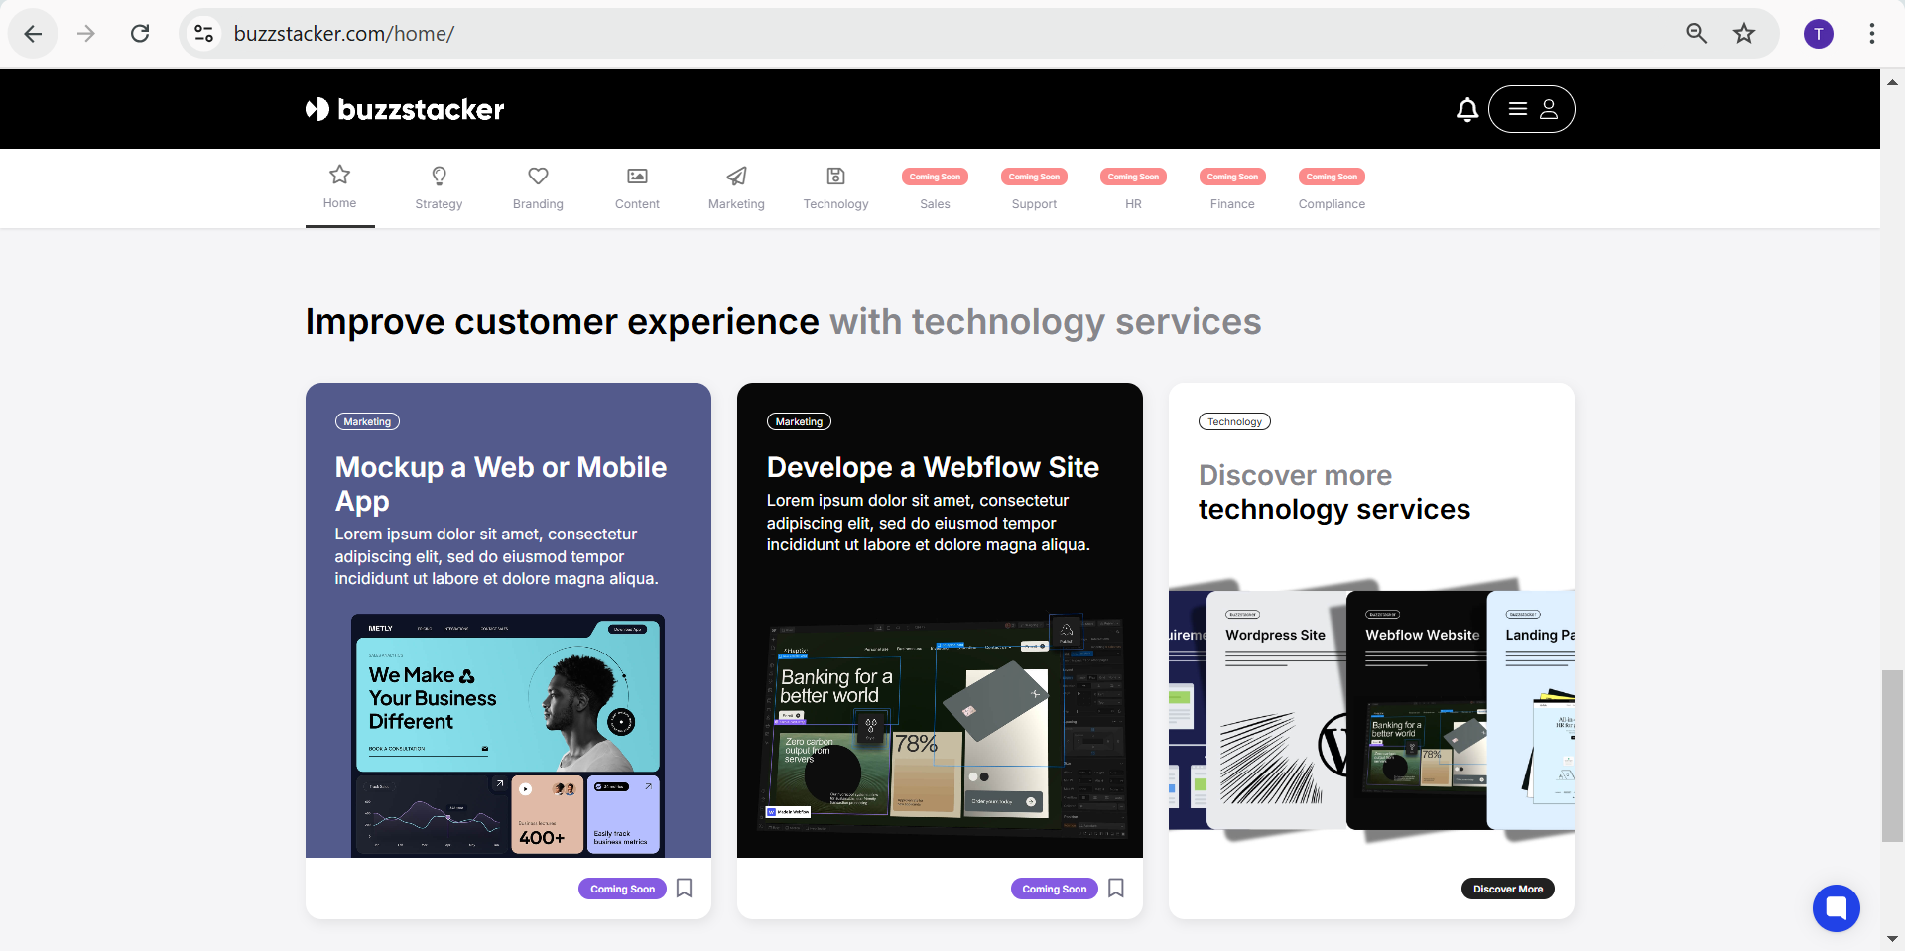Viewport: 1905px width, 951px height.
Task: Click the Marketing tag on Webflow card
Action: [x=799, y=421]
